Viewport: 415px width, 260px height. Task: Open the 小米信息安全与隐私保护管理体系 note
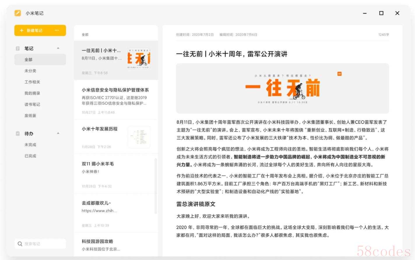[116, 100]
